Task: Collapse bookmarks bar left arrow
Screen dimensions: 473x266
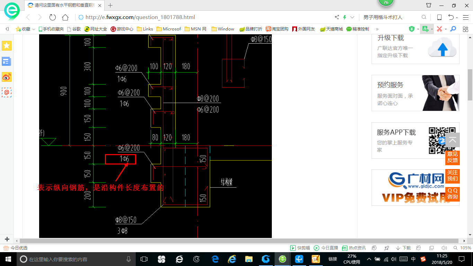Action: tap(7, 29)
